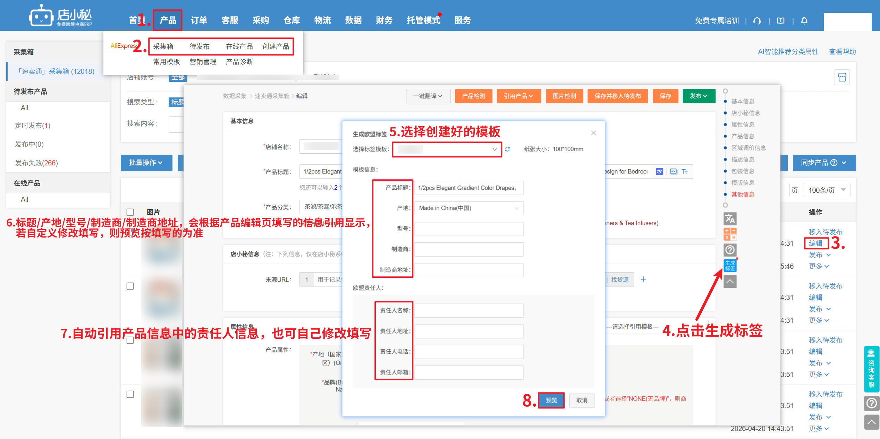This screenshot has width=880, height=439.
Task: Click the notification bell icon
Action: click(x=804, y=21)
